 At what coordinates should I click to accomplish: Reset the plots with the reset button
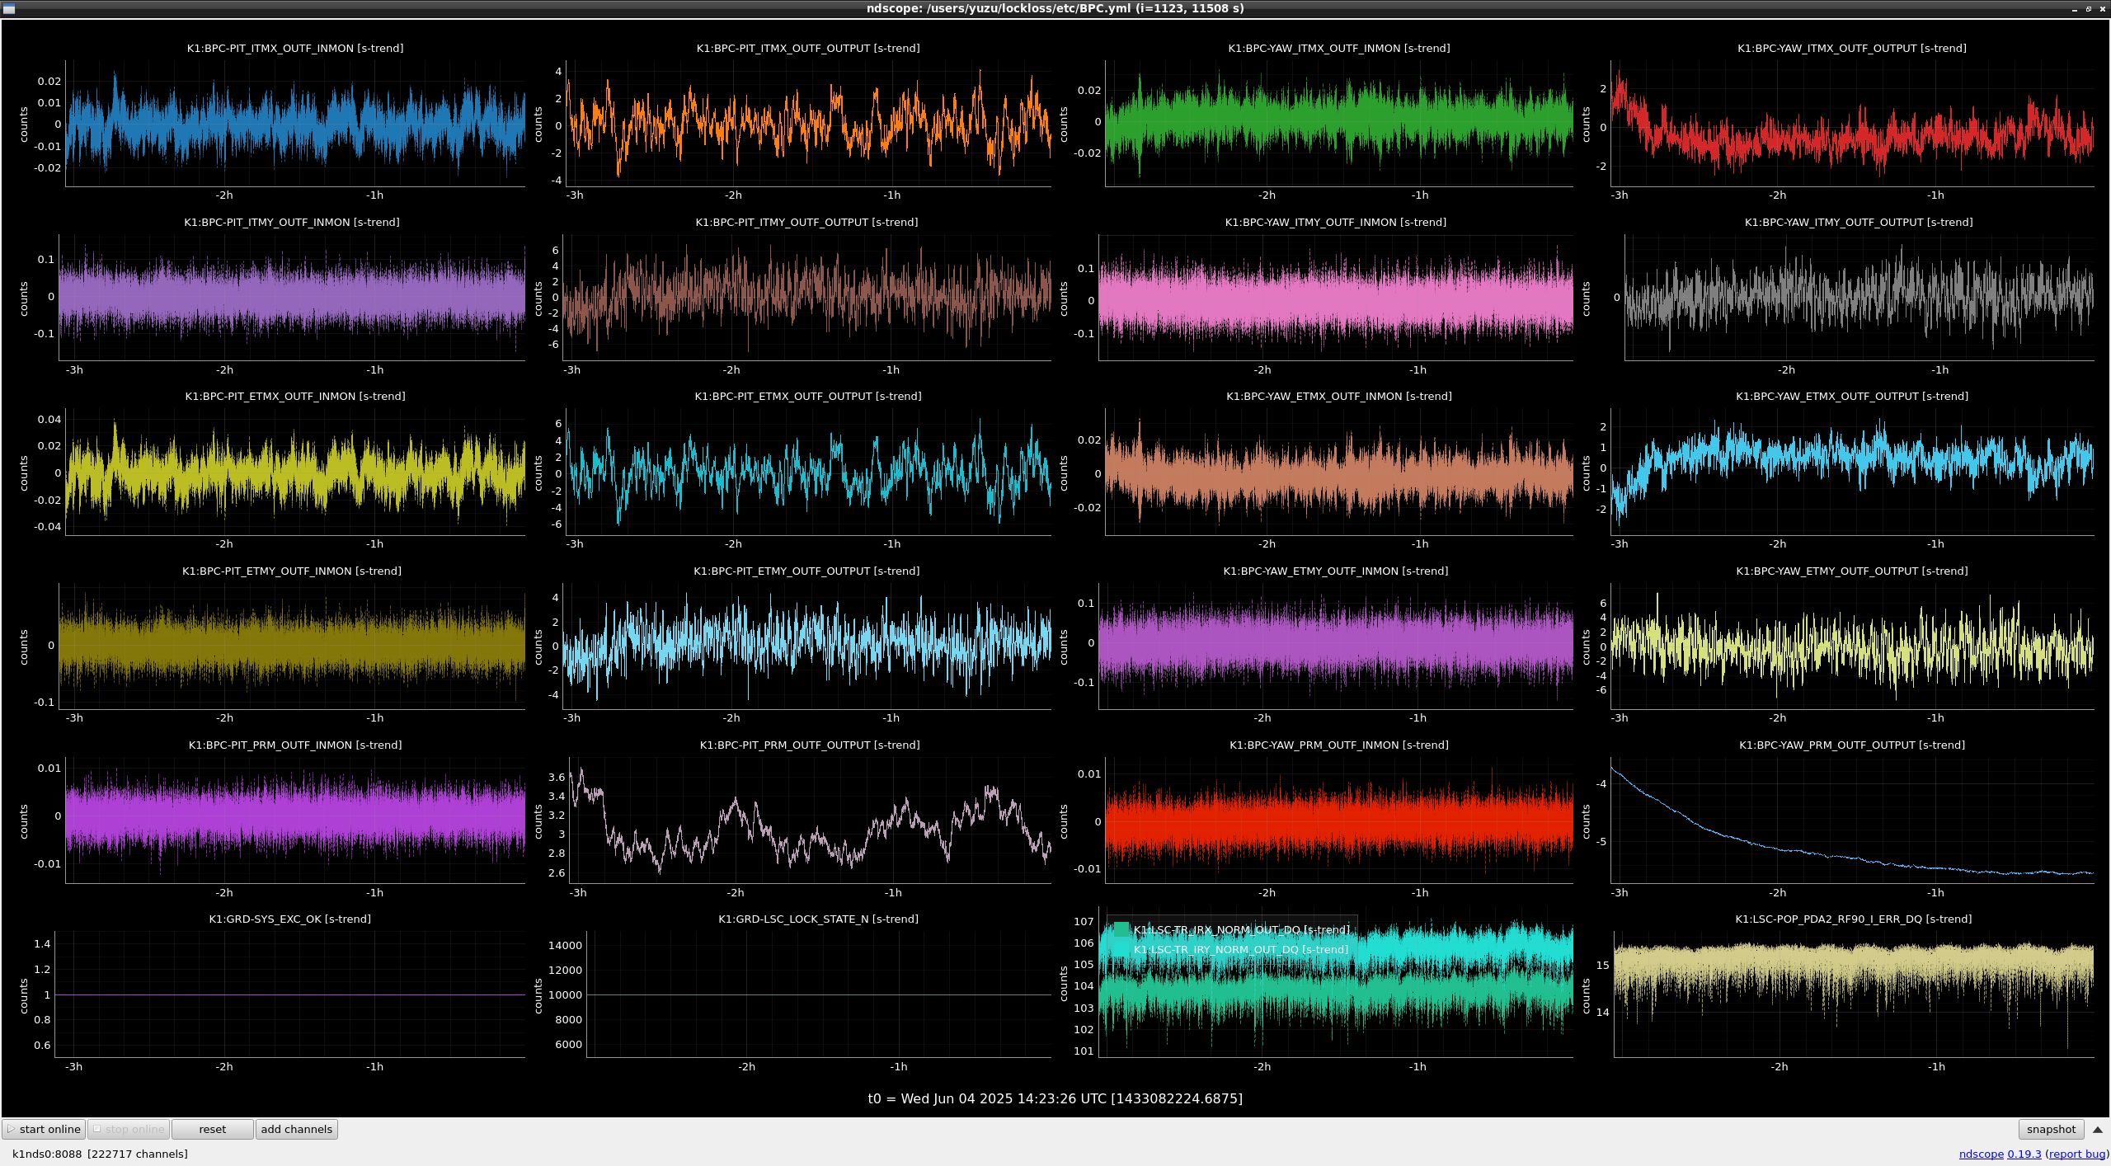pos(212,1129)
